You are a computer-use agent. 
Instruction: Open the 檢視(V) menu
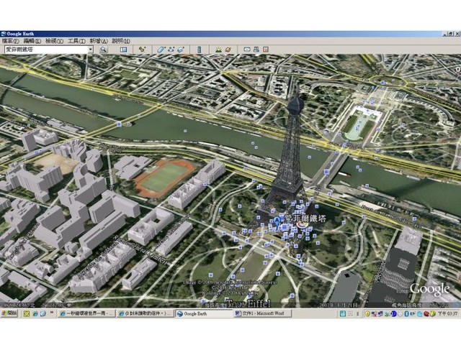click(x=55, y=41)
